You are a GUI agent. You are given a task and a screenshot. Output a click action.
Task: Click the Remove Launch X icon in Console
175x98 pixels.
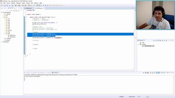(146, 73)
